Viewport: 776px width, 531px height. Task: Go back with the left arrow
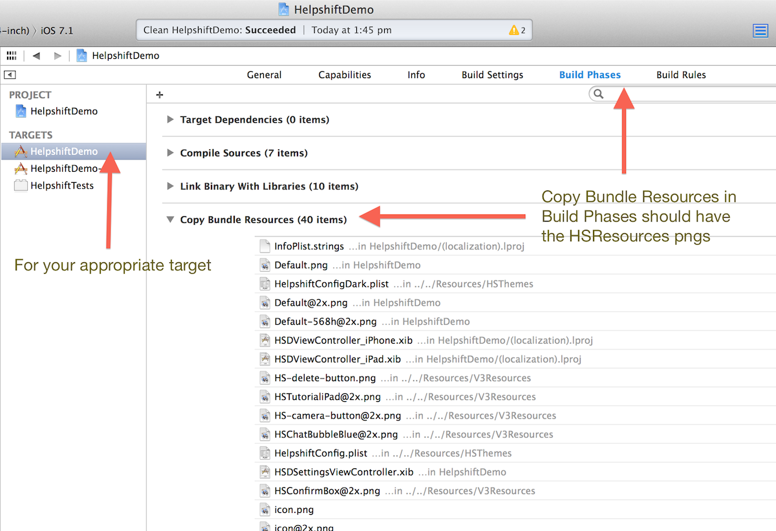(x=36, y=56)
